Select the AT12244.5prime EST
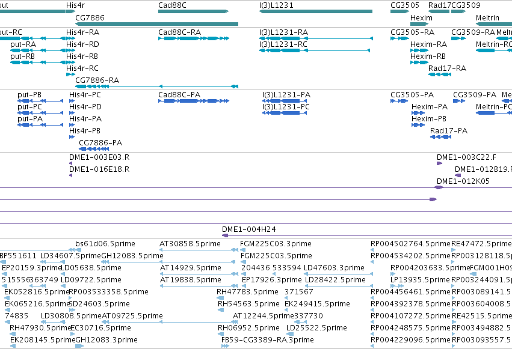This screenshot has width=512, height=349. 235,323
